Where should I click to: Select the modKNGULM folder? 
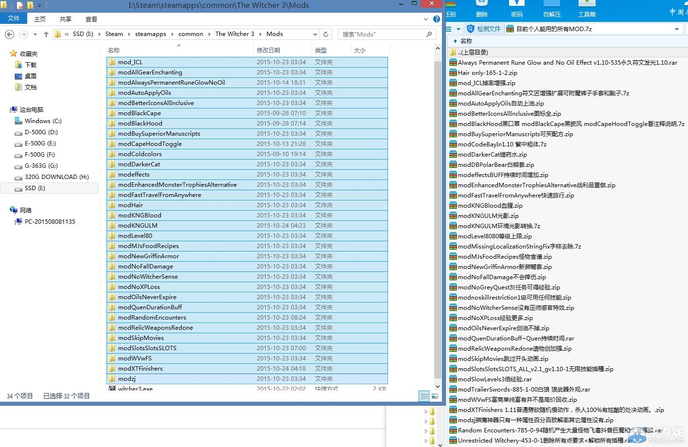coord(247,225)
